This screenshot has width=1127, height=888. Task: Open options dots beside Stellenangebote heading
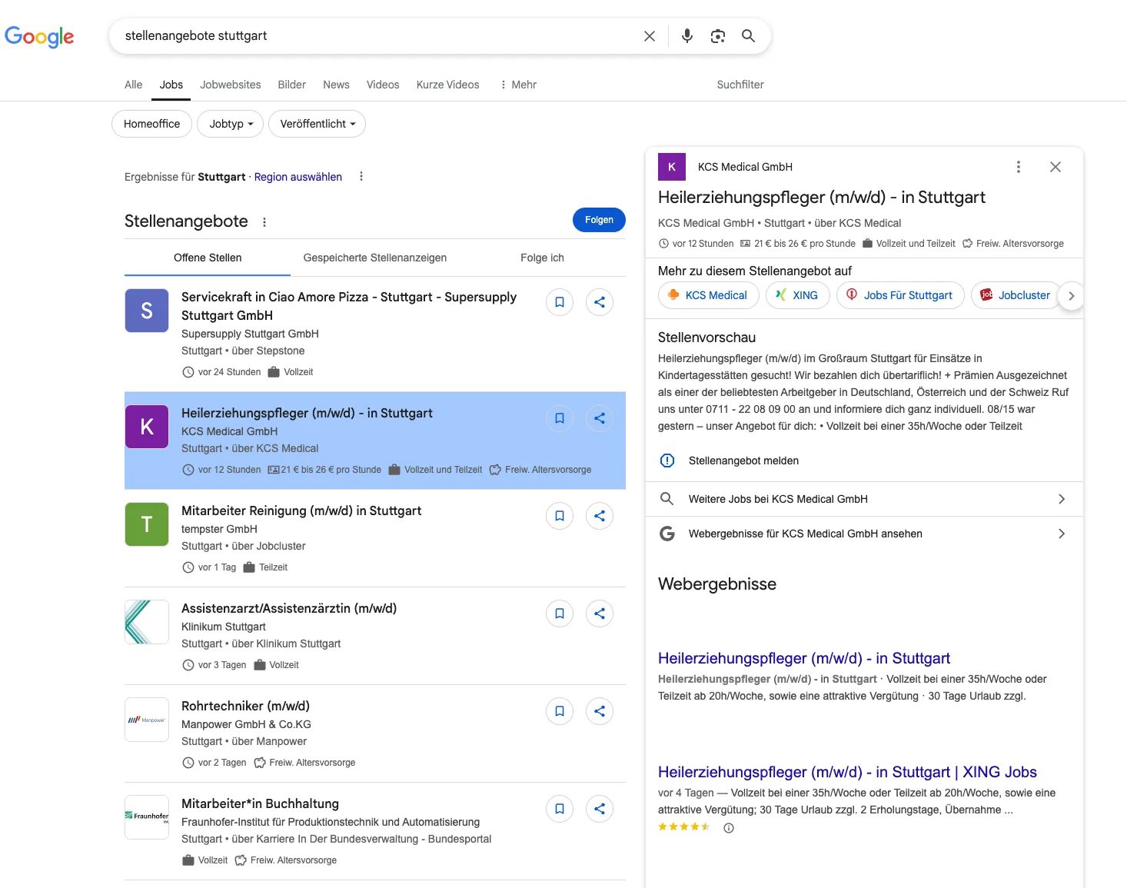(264, 222)
